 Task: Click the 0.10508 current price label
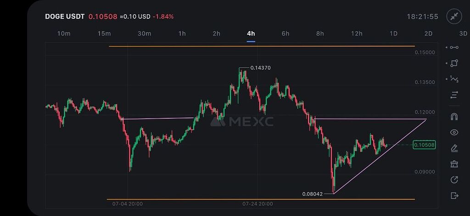click(x=424, y=145)
